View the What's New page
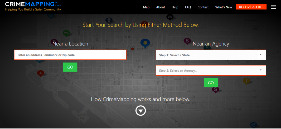The image size is (281, 129). pos(224,7)
